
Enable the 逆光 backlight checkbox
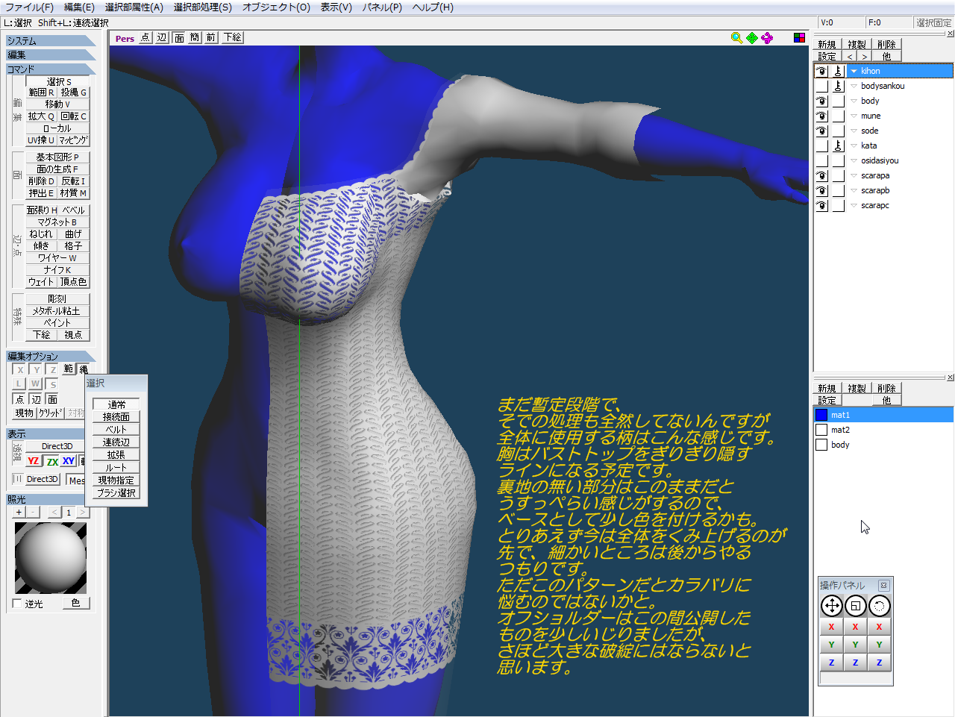click(18, 604)
